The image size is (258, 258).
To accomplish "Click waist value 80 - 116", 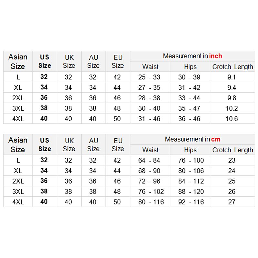I will (x=151, y=202).
